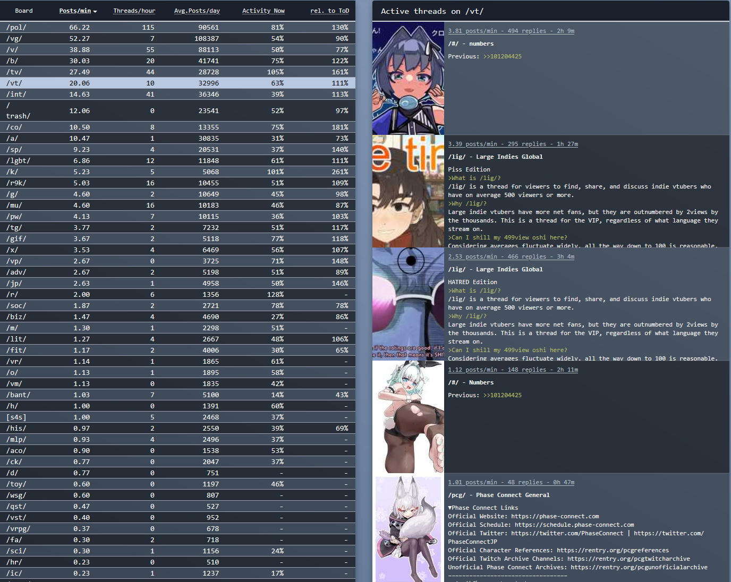
Task: Select the /v/ board row
Action: point(177,49)
